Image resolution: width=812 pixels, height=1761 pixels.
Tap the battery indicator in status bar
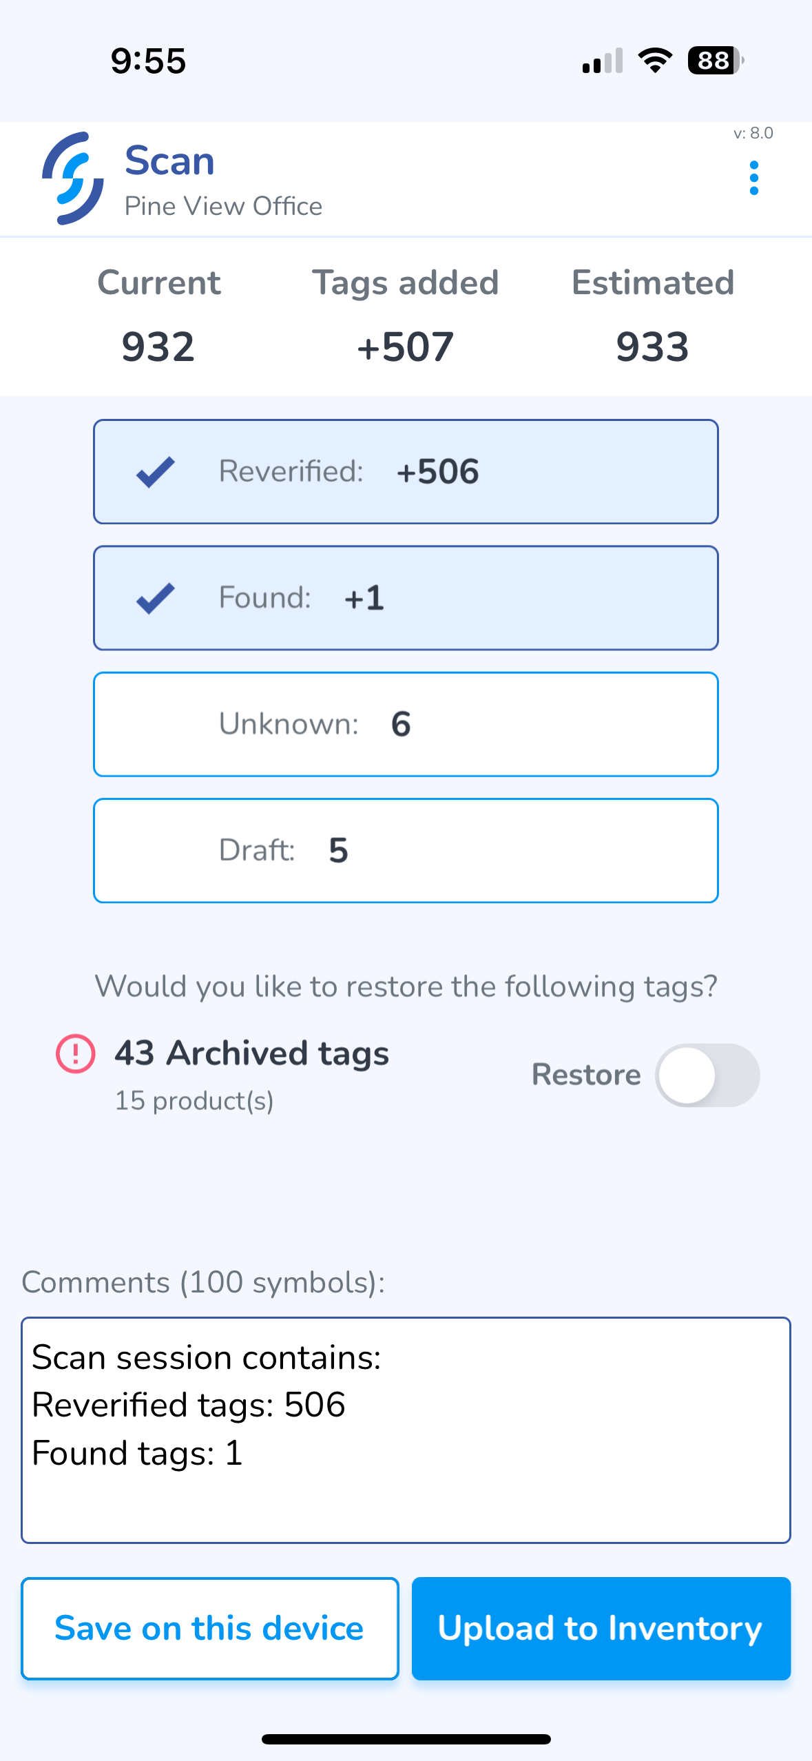pos(716,61)
